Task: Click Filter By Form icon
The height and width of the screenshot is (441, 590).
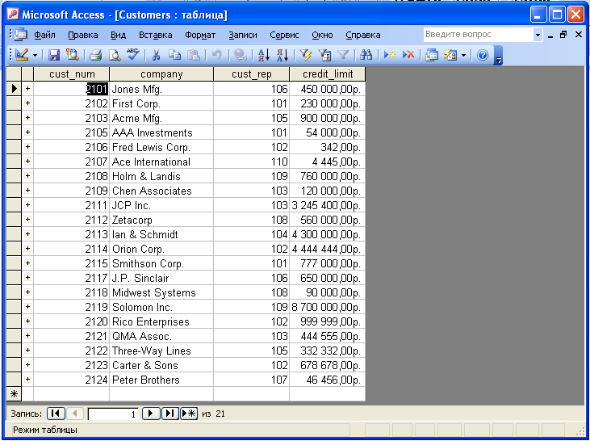Action: (x=324, y=55)
